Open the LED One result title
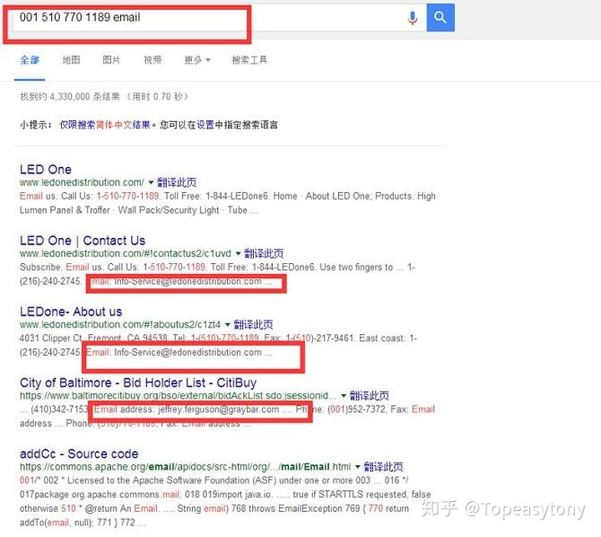 [x=45, y=170]
